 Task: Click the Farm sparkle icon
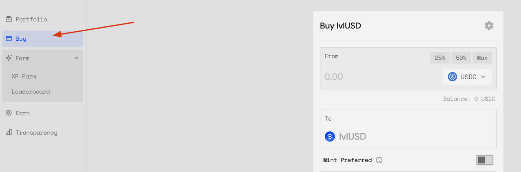coord(9,58)
